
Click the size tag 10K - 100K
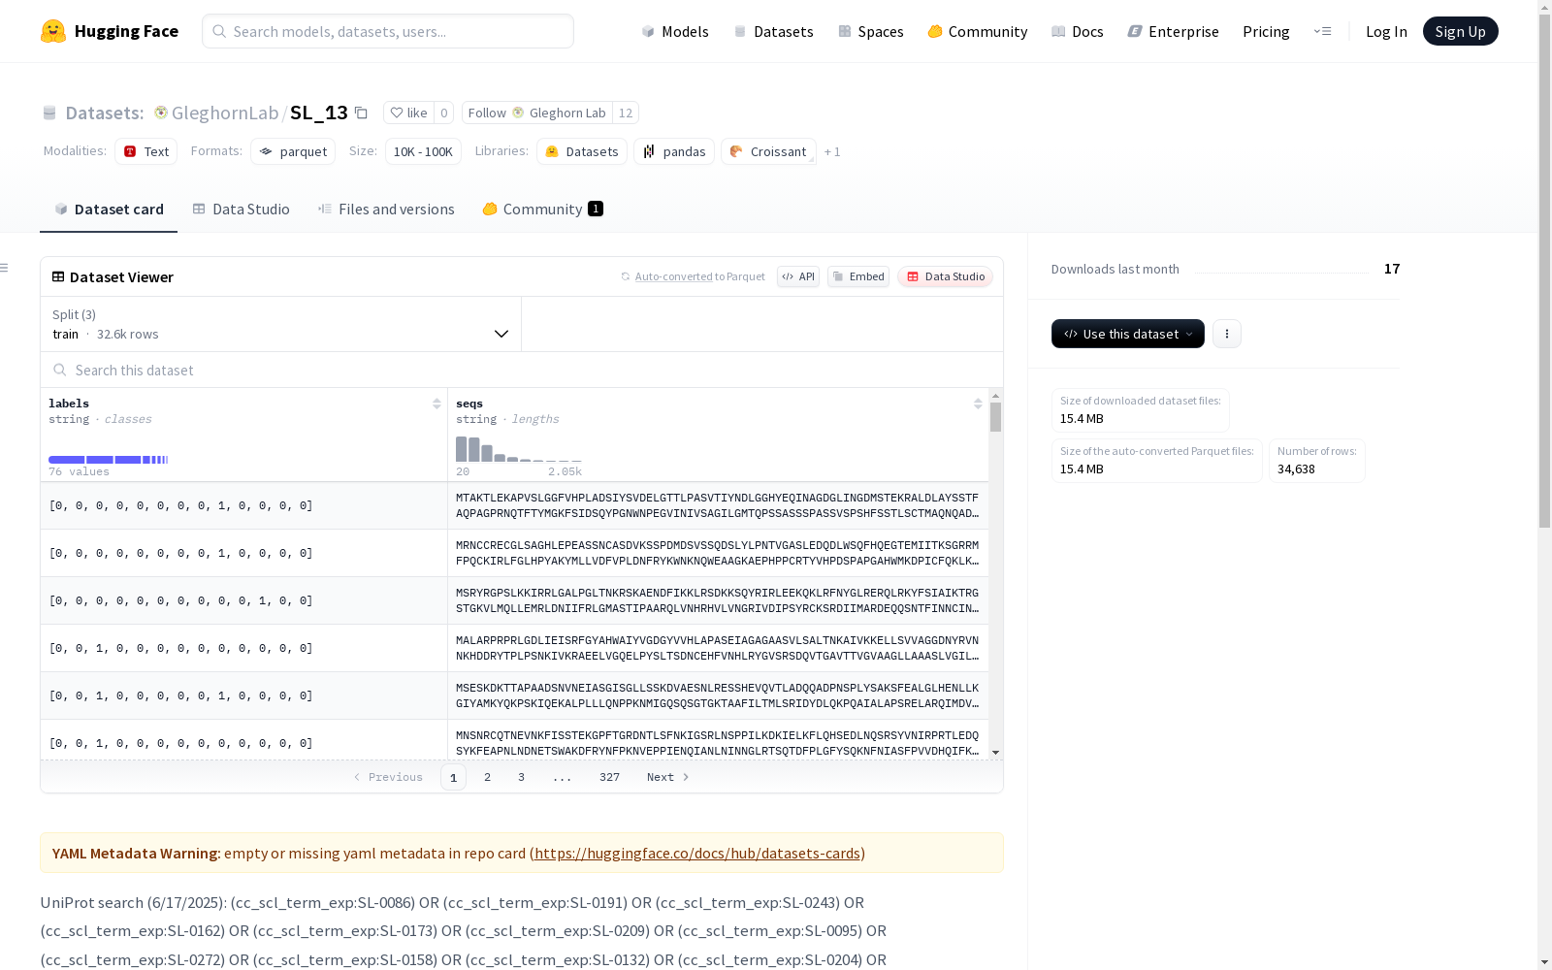(423, 151)
